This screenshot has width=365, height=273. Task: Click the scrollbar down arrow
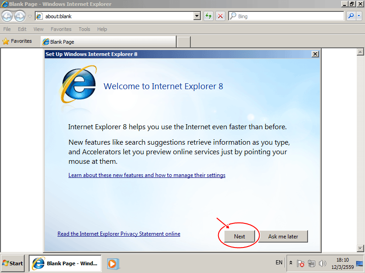pos(360,248)
